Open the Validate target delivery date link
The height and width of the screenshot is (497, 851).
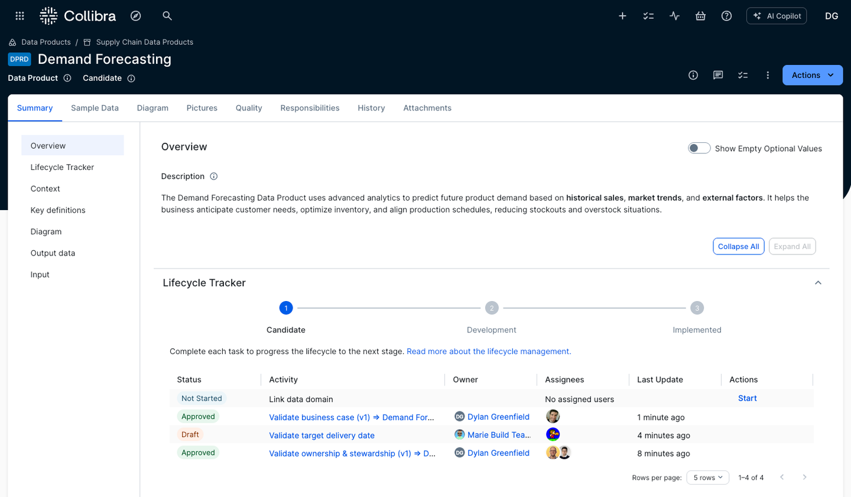click(321, 436)
